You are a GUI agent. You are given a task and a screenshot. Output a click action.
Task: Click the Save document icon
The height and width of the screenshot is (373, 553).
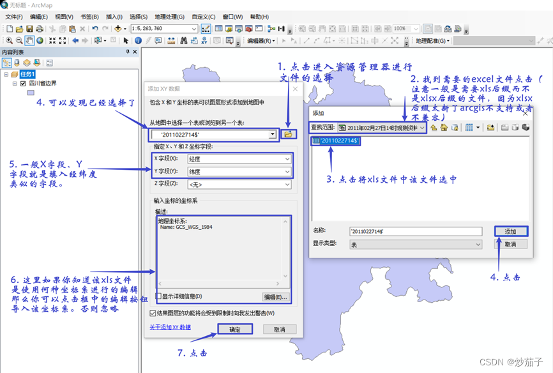(x=29, y=29)
